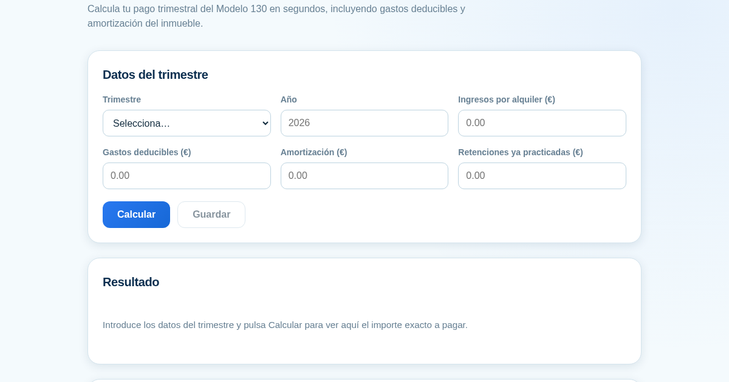This screenshot has height=382, width=729.
Task: Click the Calcular button
Action: click(x=136, y=215)
